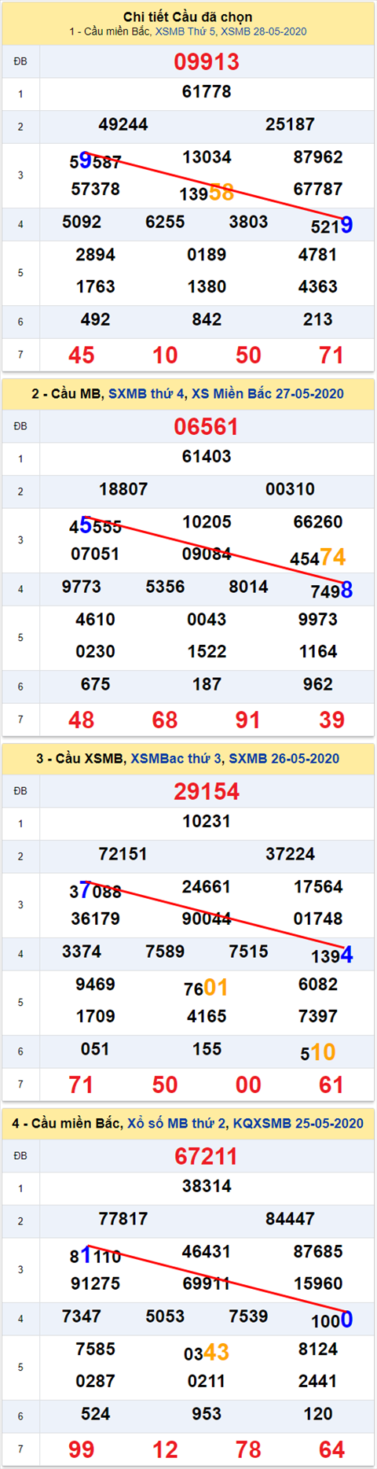
Task: Select first prize number 61403
Action: (207, 457)
